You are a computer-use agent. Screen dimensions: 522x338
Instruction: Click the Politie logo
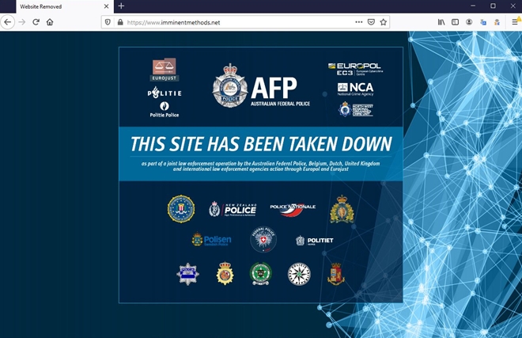165,93
